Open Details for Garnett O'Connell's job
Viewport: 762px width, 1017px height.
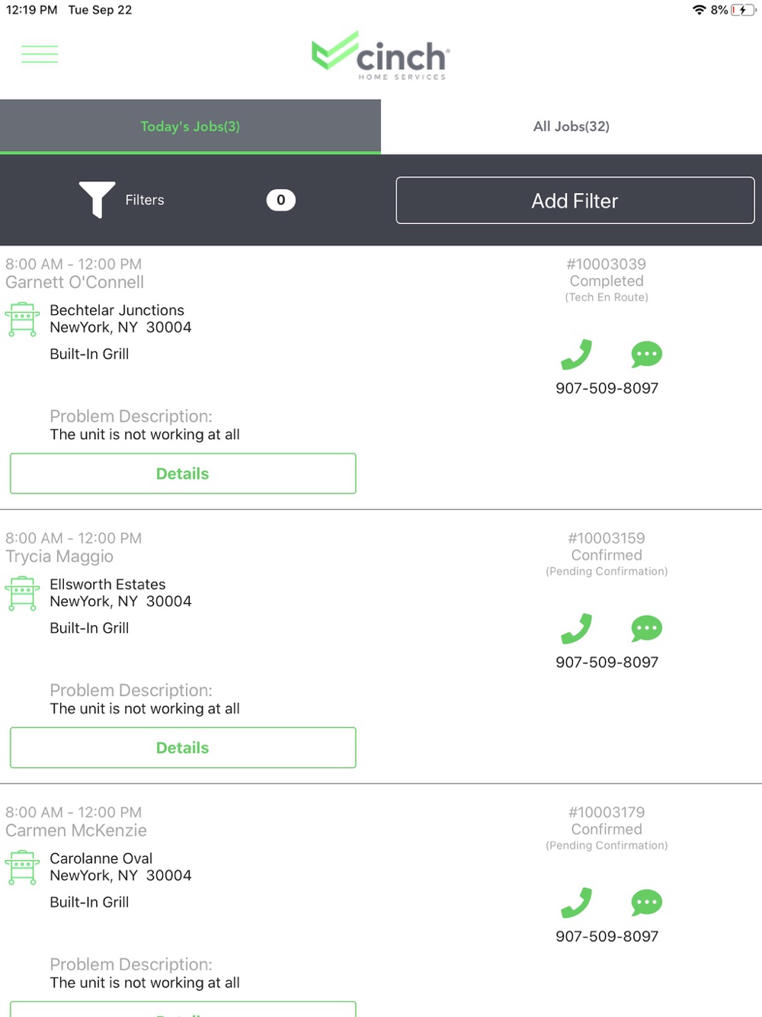(183, 473)
